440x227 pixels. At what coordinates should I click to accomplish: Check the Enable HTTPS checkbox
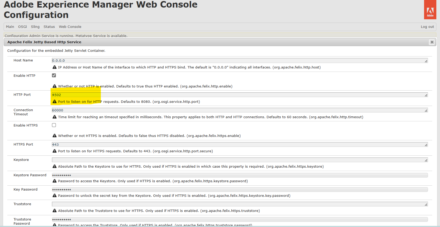(54, 125)
